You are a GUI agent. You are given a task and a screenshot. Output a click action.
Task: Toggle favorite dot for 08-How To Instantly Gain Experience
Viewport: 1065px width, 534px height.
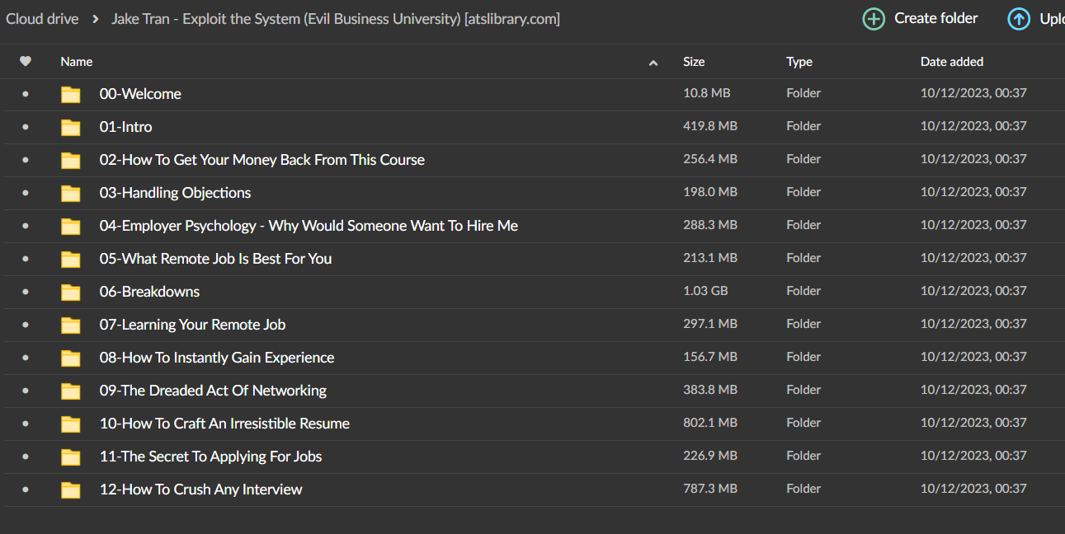26,358
